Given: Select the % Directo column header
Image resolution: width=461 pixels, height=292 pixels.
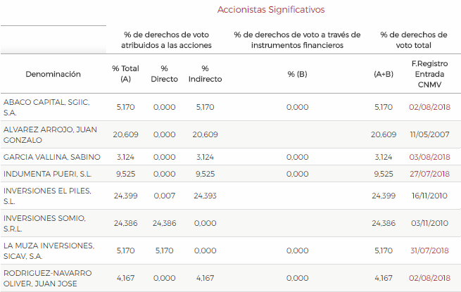Looking at the screenshot, I should [x=165, y=74].
